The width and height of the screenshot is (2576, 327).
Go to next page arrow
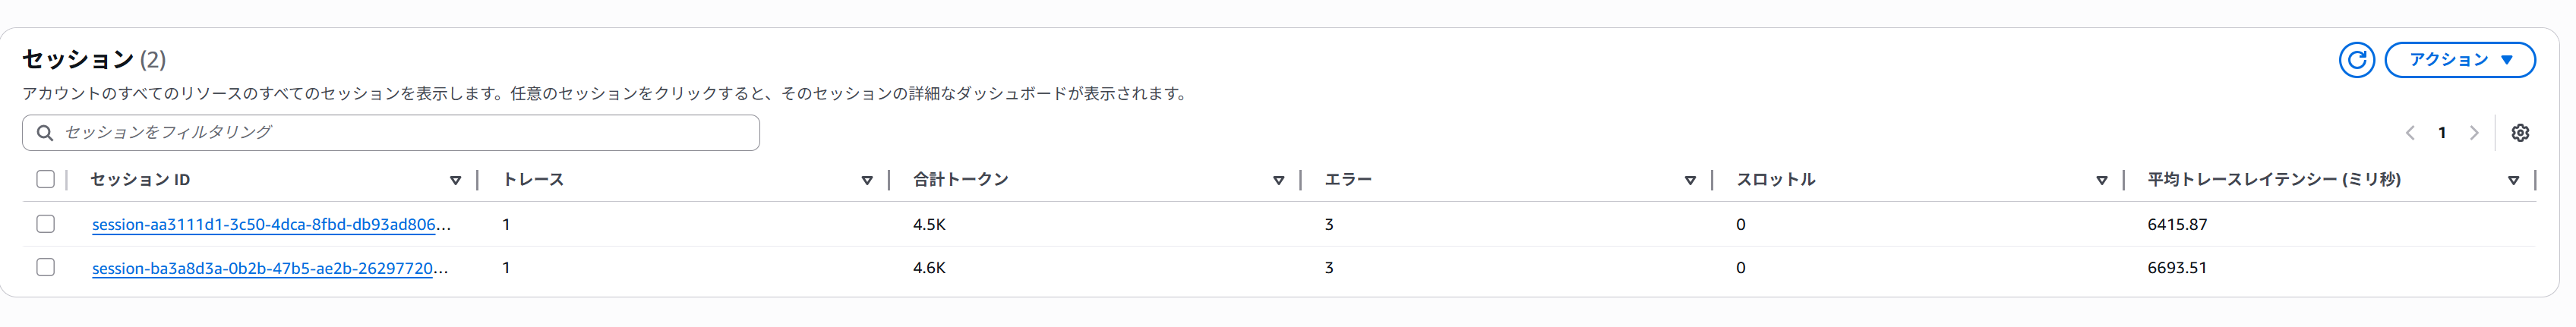(2474, 133)
